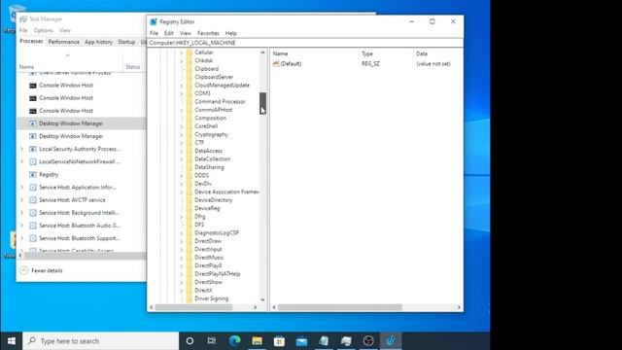Open the Windows Start menu
Screen dimensions: 622x350
11,341
